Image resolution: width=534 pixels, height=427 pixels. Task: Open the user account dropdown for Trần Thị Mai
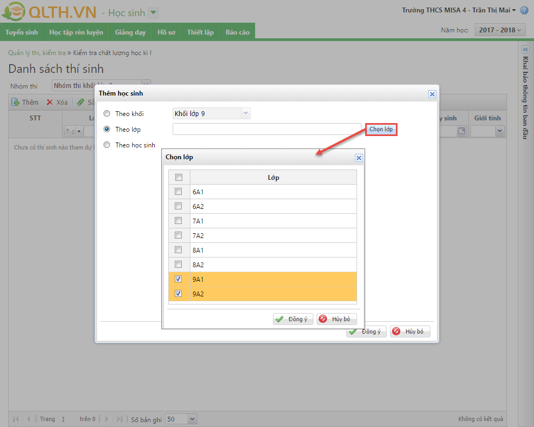(514, 10)
